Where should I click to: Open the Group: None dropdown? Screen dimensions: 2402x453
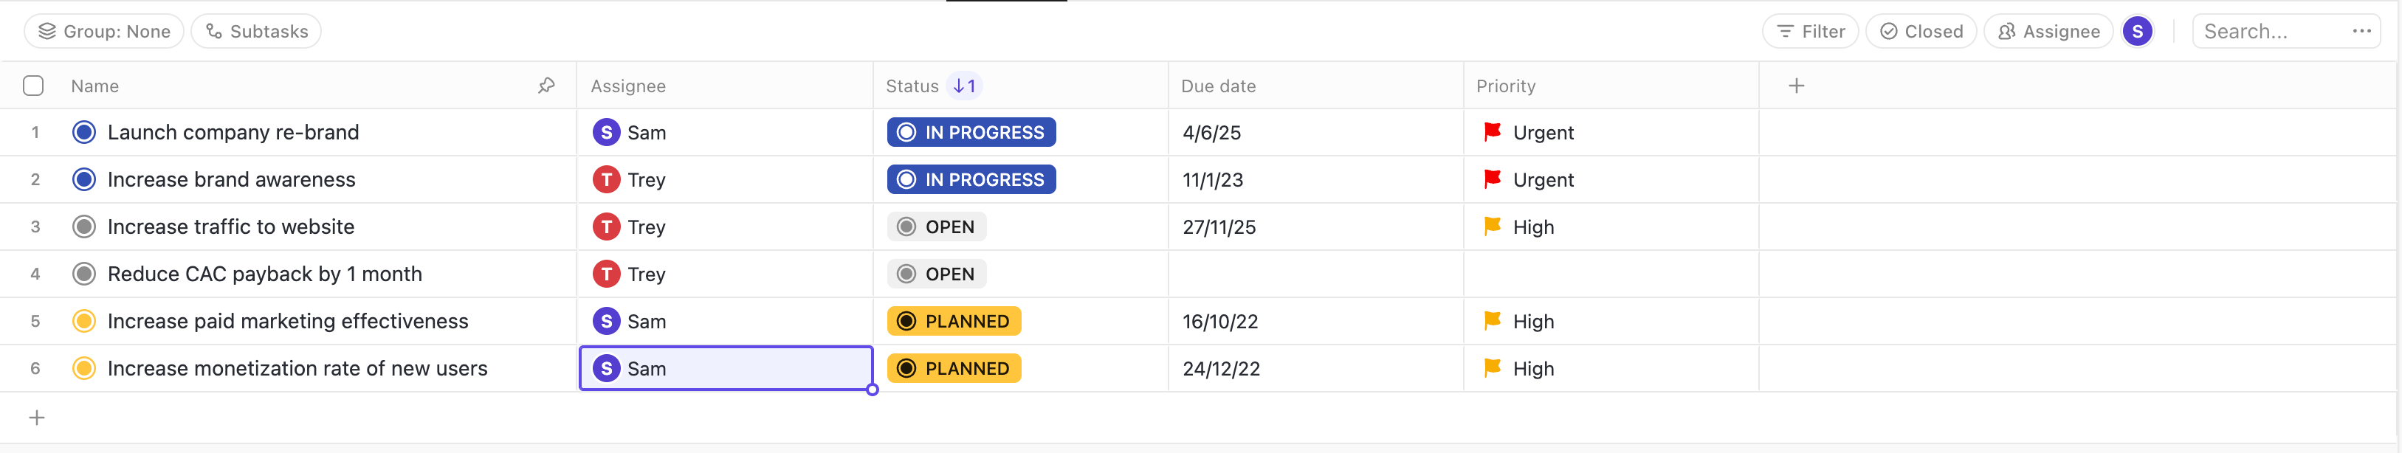point(104,32)
